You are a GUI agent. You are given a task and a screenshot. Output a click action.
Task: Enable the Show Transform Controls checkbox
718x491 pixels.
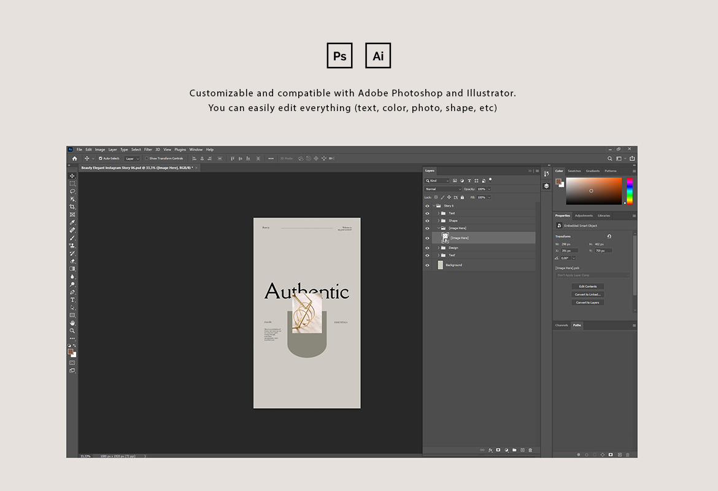(147, 158)
